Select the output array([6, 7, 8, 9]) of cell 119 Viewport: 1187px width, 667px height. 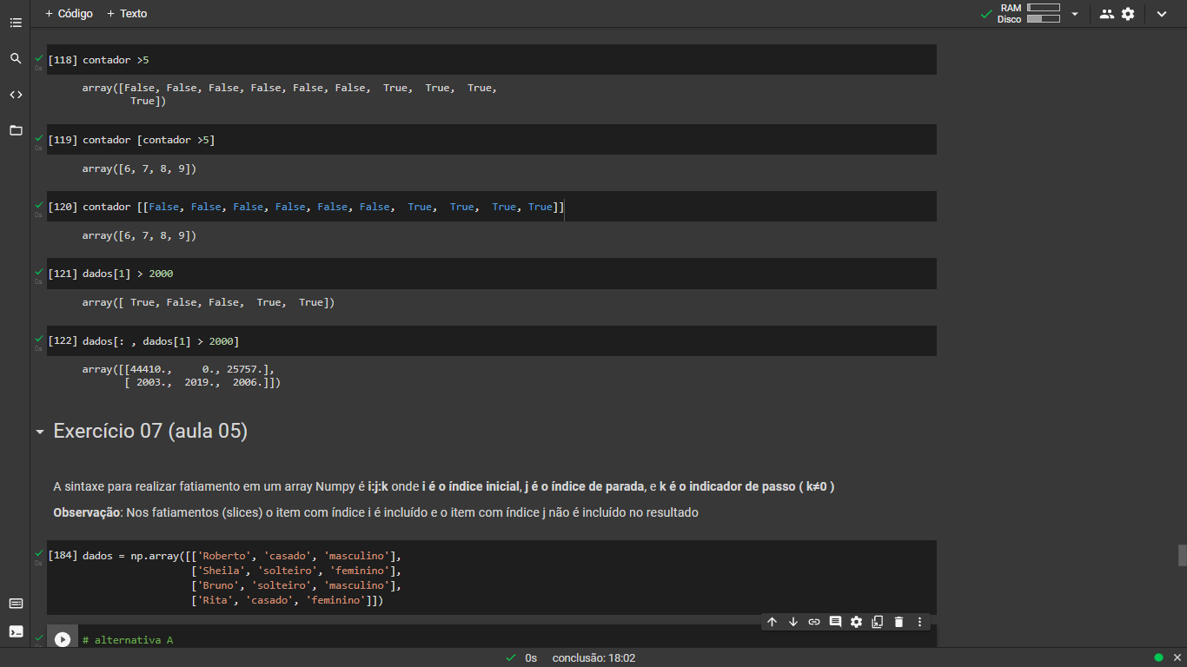140,168
